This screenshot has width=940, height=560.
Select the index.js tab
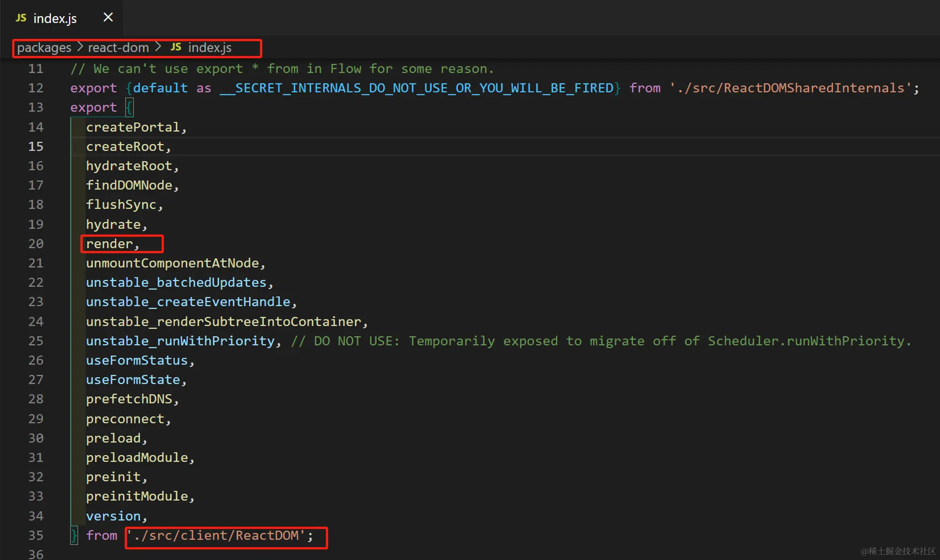click(55, 18)
